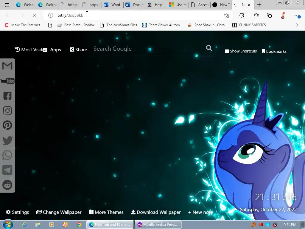This screenshot has width=305, height=229.
Task: Switch to the Word tab
Action: [112, 5]
